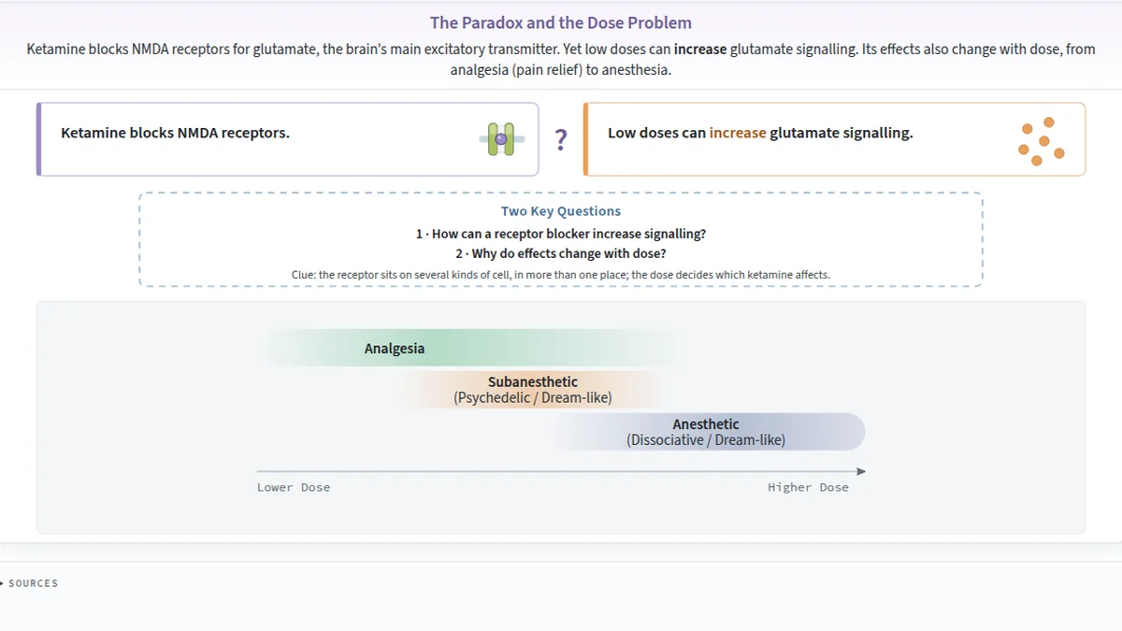Expand the Sources section
This screenshot has height=631, width=1122.
30,583
